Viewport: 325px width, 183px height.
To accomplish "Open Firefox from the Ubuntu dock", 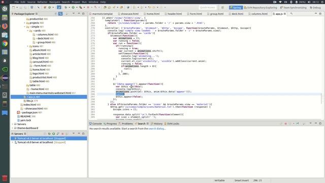I will pyautogui.click(x=5, y=26).
